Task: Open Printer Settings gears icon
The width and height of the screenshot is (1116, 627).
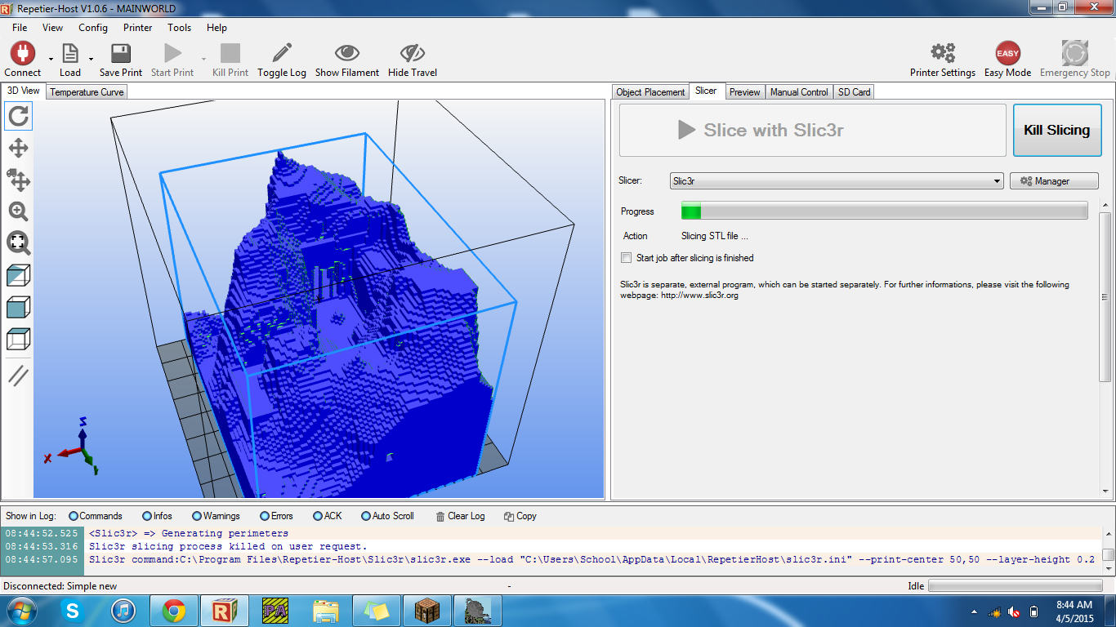Action: click(x=943, y=53)
